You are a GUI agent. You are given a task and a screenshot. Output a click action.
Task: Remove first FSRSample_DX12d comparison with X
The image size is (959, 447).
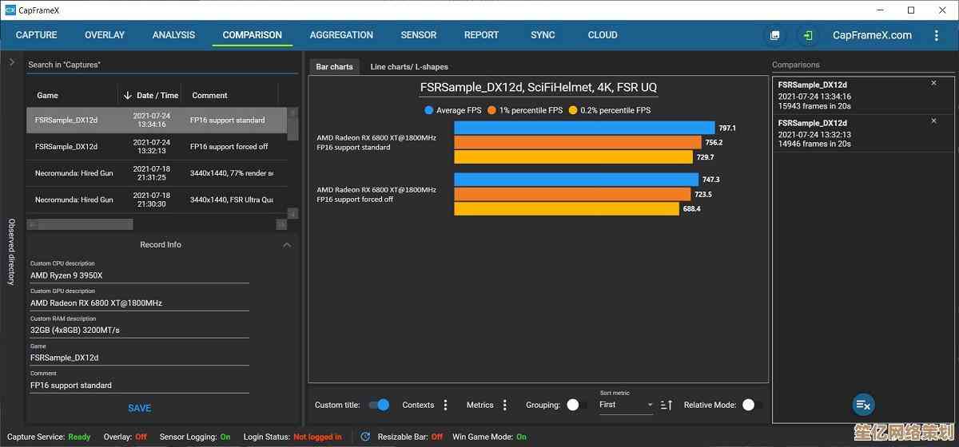pyautogui.click(x=933, y=84)
